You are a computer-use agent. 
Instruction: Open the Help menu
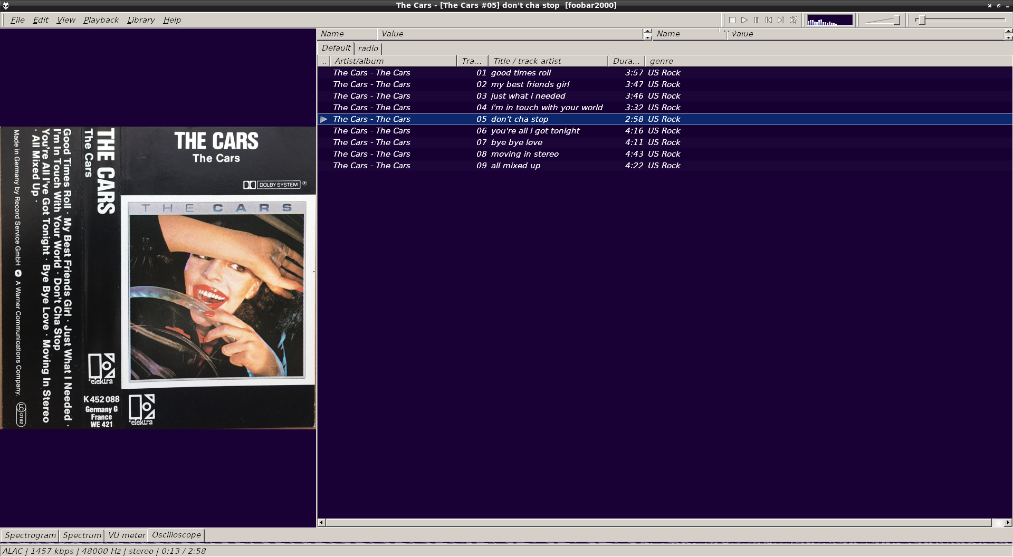(x=172, y=20)
